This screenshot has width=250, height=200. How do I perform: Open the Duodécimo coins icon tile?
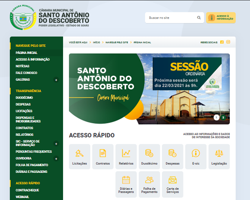point(149,157)
